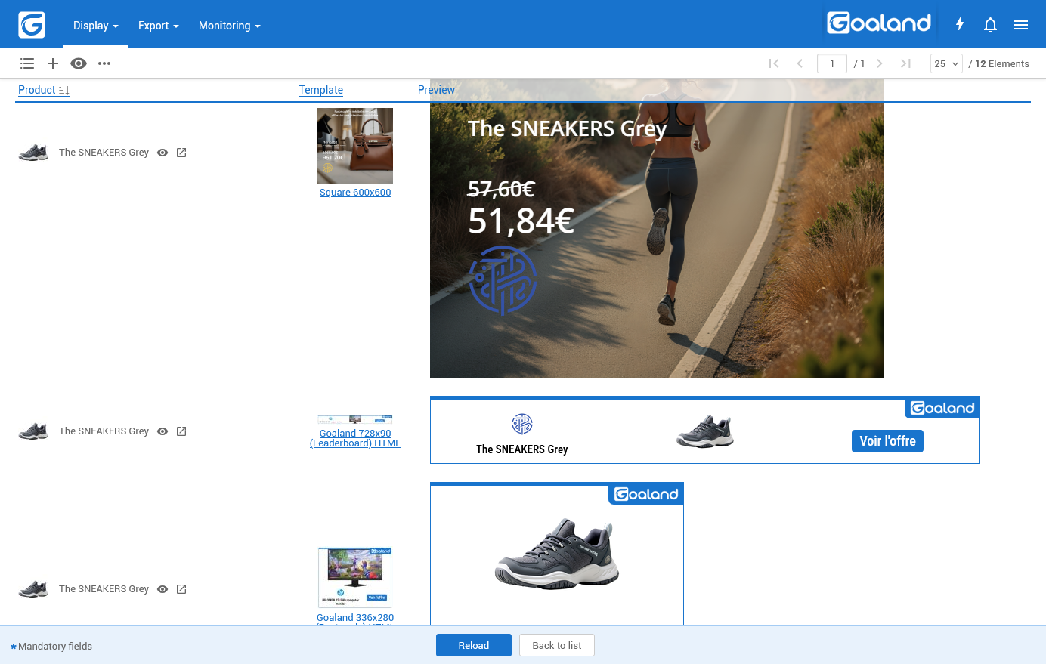Open the Square 600x600 template link
1046x664 pixels.
355,193
